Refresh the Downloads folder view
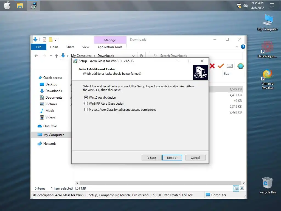This screenshot has width=281, height=211. [142, 56]
